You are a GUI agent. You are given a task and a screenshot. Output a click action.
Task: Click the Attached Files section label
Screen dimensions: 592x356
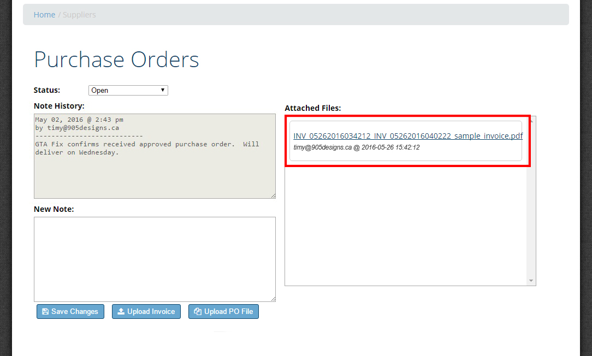click(312, 108)
